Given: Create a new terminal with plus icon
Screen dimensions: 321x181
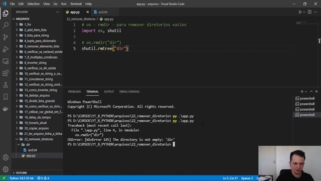Looking at the screenshot, I should pos(302,92).
